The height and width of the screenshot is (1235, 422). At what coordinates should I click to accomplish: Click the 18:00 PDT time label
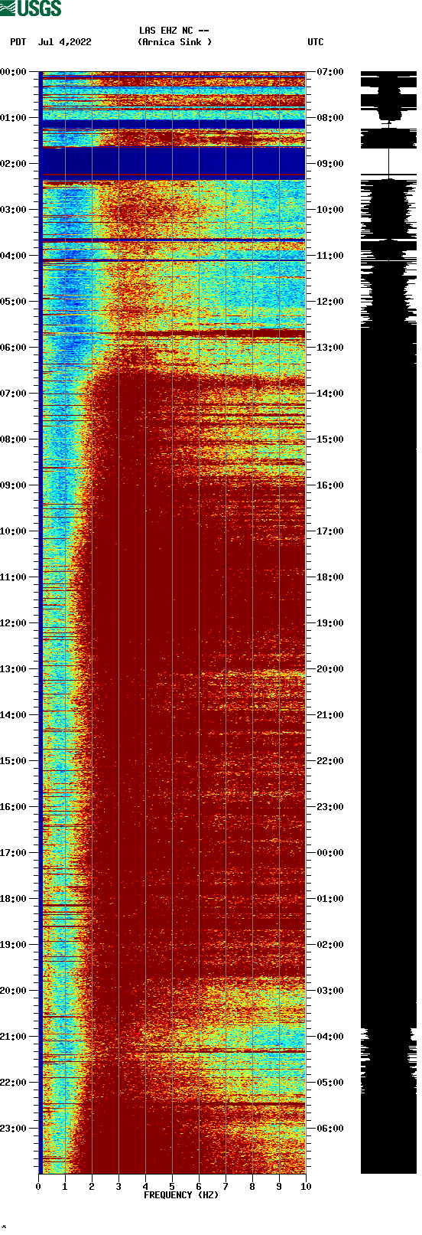pyautogui.click(x=13, y=899)
